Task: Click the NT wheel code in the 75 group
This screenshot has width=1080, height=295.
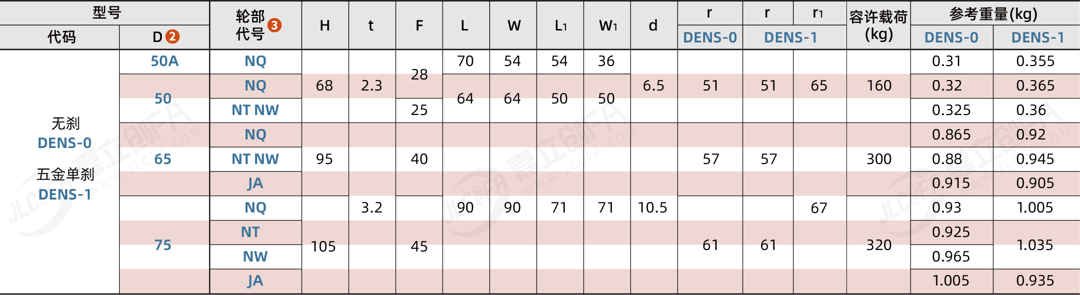Action: pyautogui.click(x=250, y=232)
